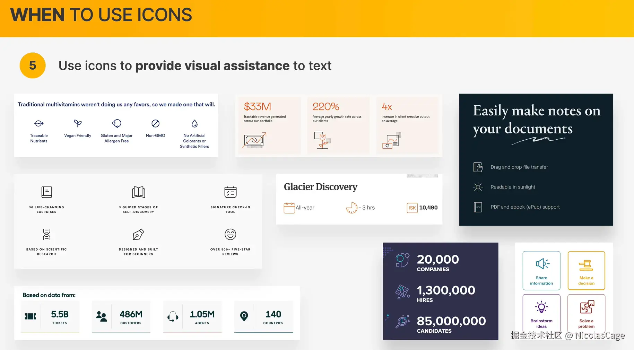Click the 4x figure
The height and width of the screenshot is (350, 634).
387,106
